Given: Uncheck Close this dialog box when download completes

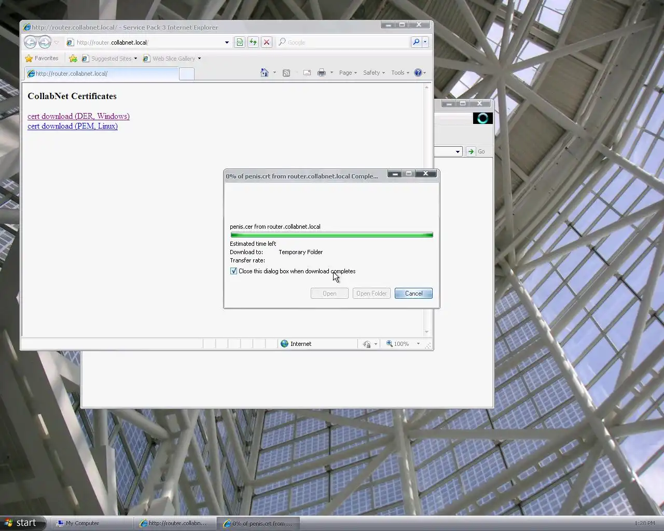Looking at the screenshot, I should 233,271.
